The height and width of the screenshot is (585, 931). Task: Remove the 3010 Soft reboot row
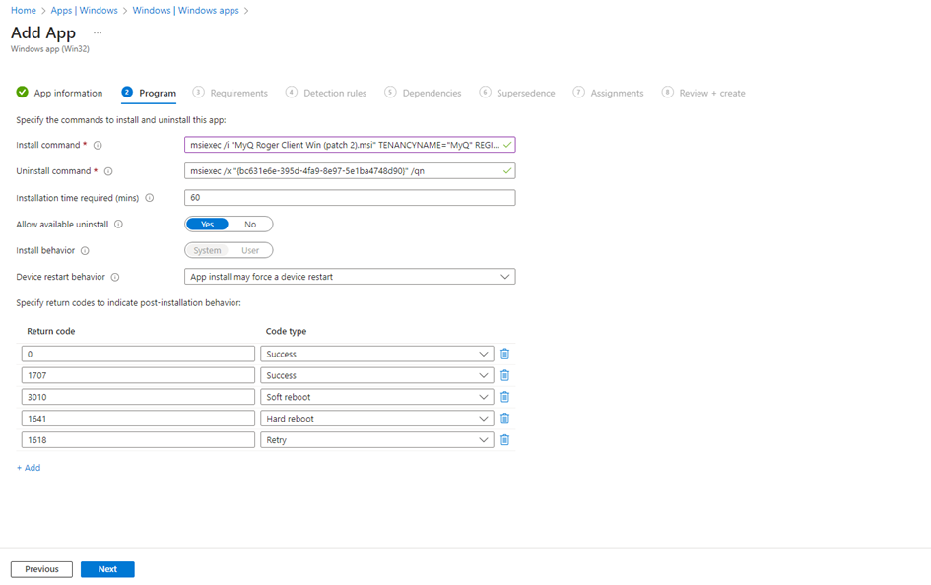[x=504, y=397]
